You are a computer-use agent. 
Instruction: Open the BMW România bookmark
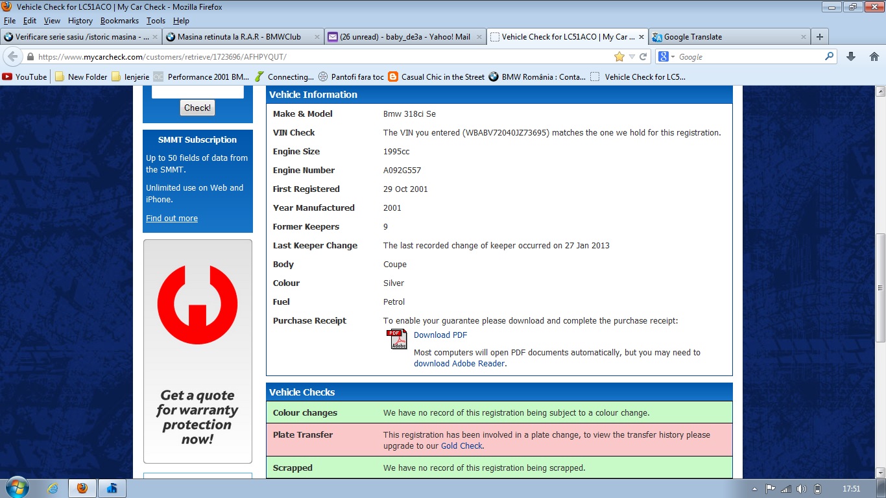click(x=537, y=77)
